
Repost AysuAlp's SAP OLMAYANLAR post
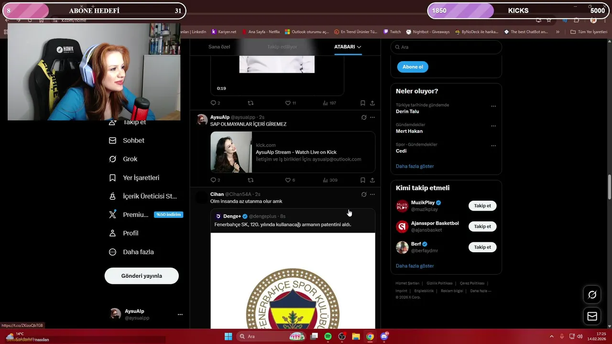coord(251,180)
